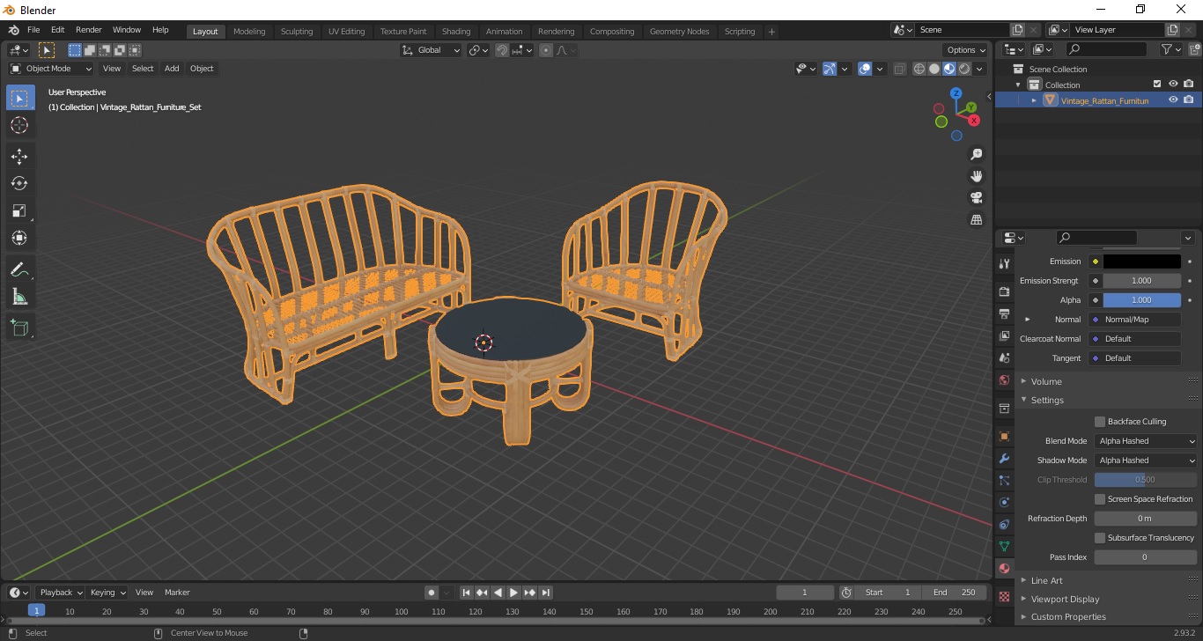Toggle camera view icon in viewport
Viewport: 1203px width, 641px height.
[x=977, y=197]
